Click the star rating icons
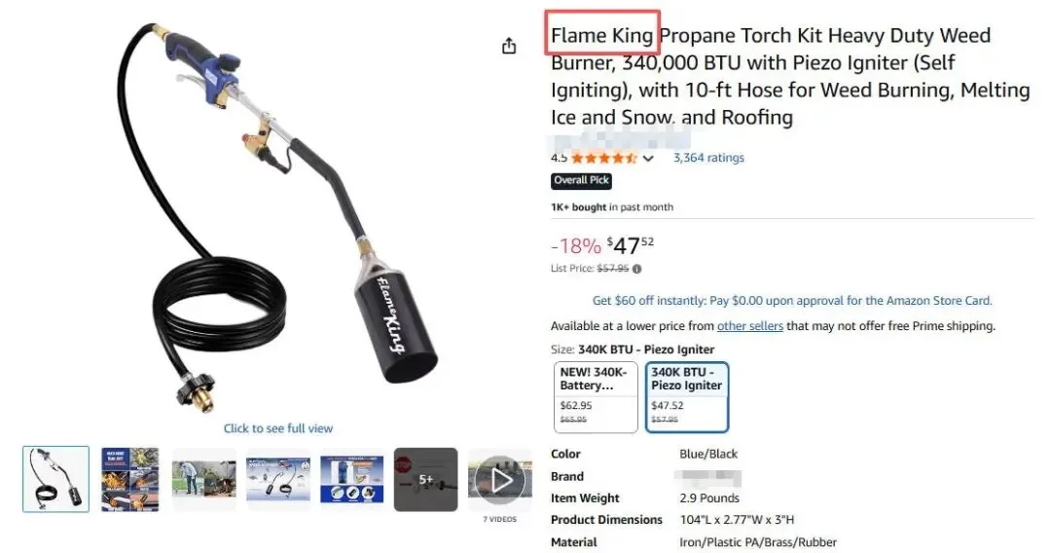 pos(604,158)
